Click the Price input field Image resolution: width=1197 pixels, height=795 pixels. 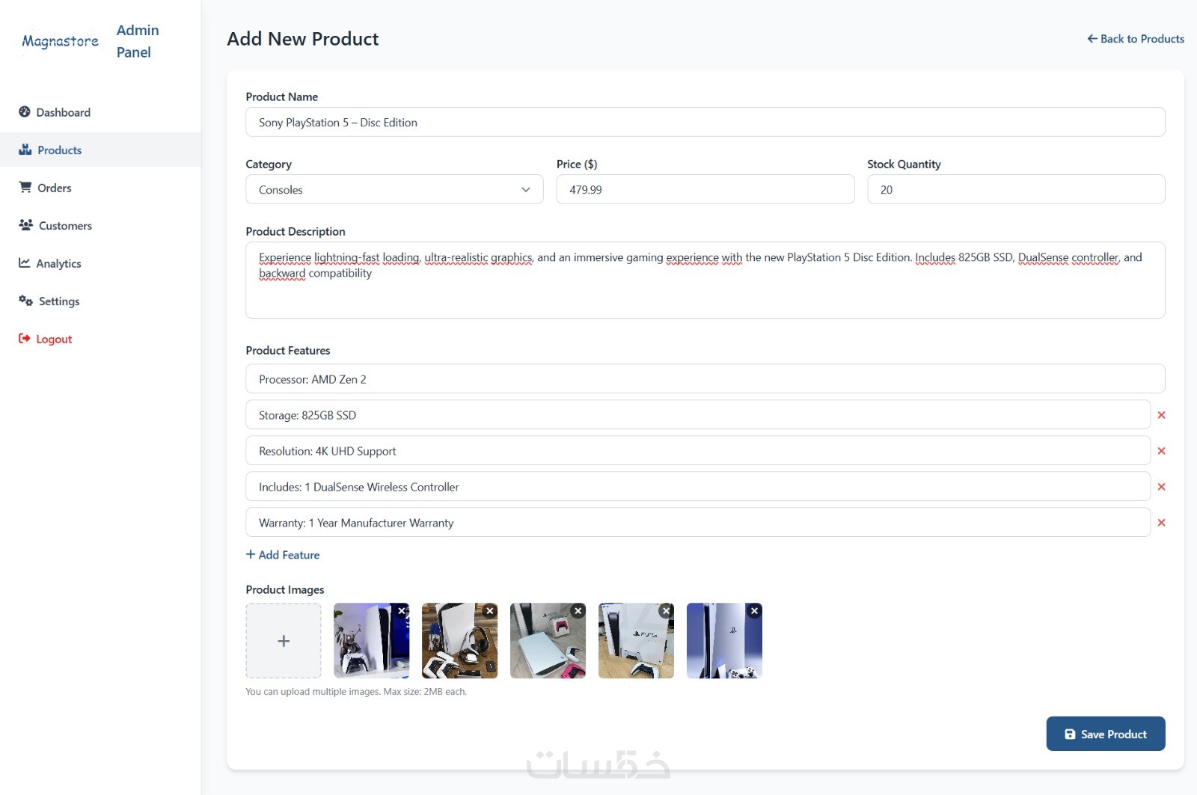tap(705, 190)
